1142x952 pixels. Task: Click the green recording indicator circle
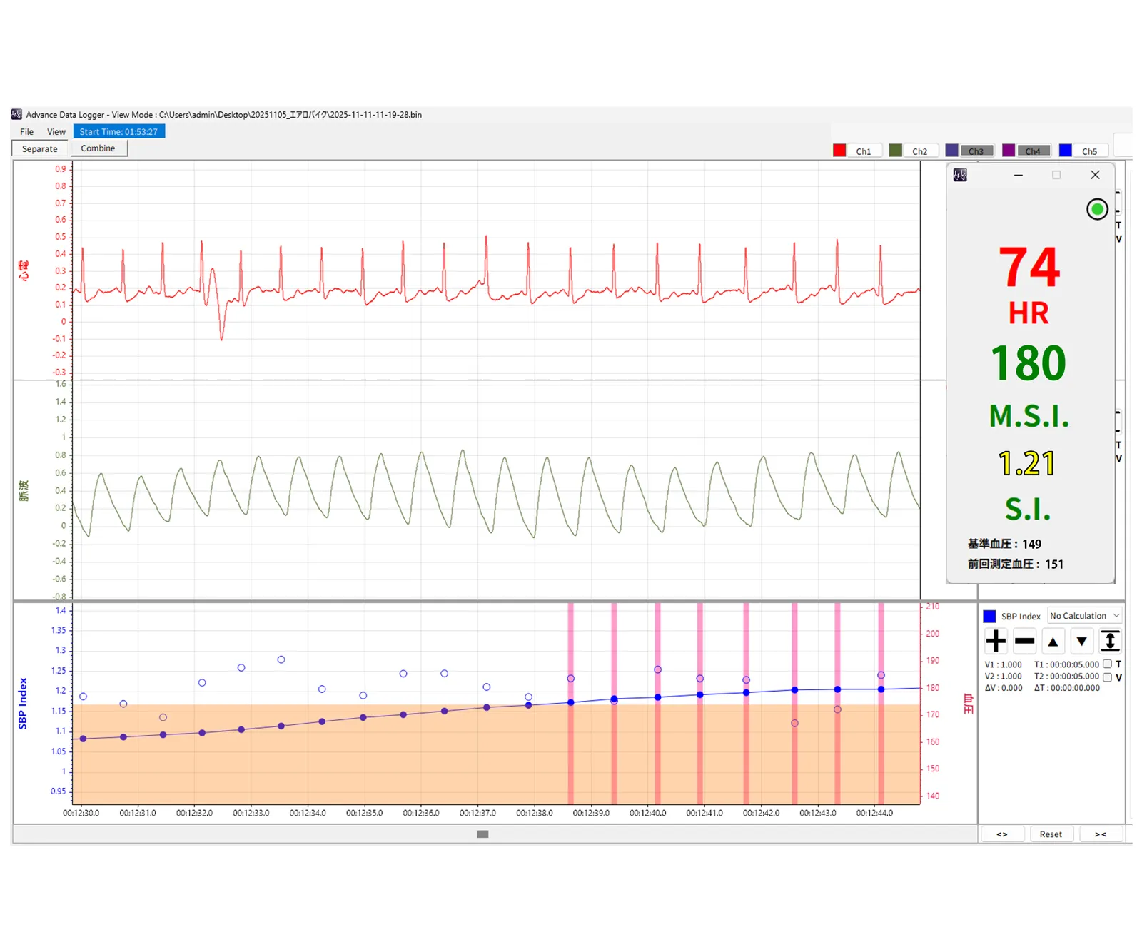coord(1097,209)
